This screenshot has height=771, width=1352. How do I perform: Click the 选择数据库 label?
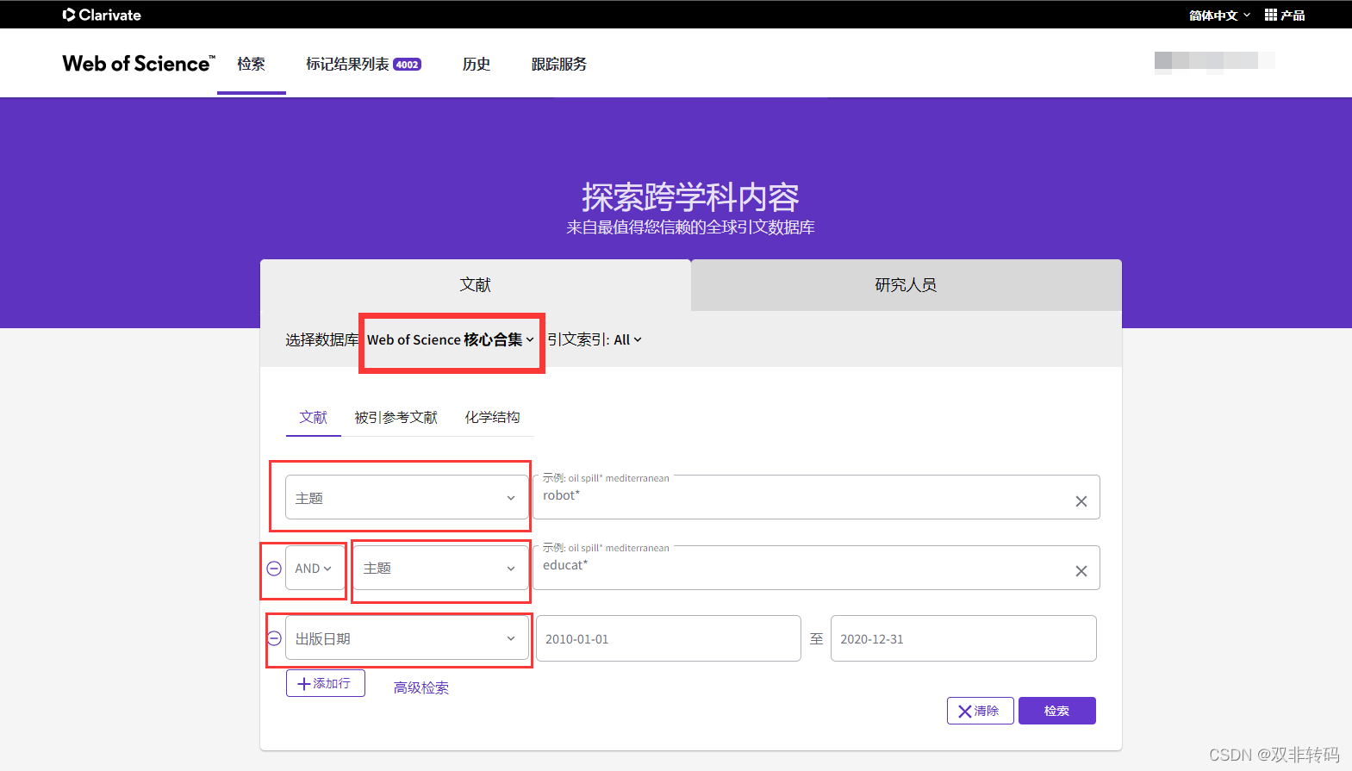(322, 339)
